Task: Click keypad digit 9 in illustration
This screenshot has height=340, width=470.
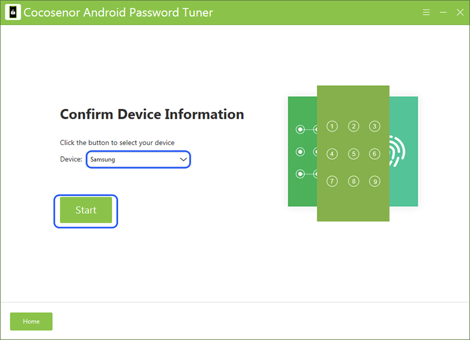Action: pyautogui.click(x=375, y=181)
